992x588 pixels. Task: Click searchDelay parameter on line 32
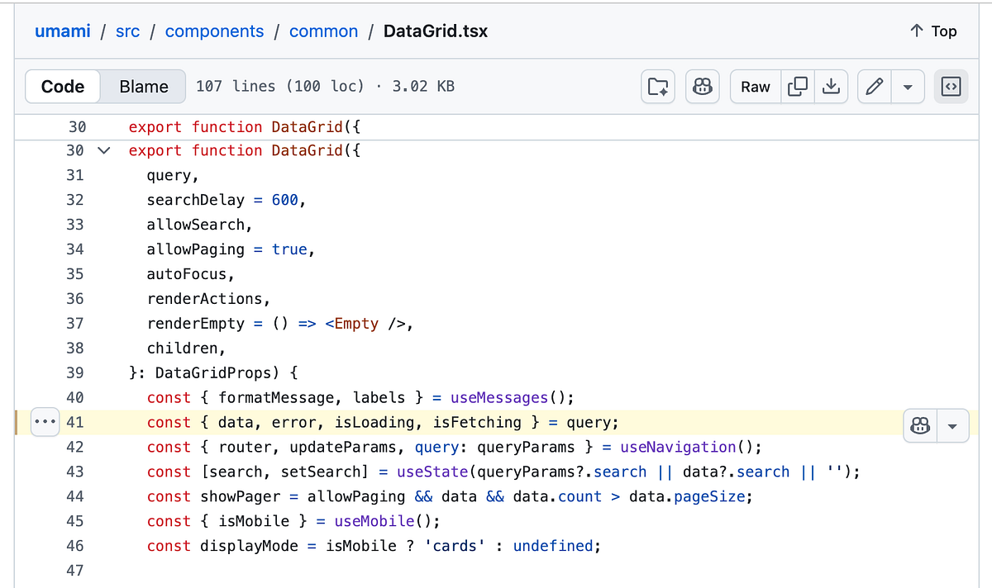coord(196,200)
